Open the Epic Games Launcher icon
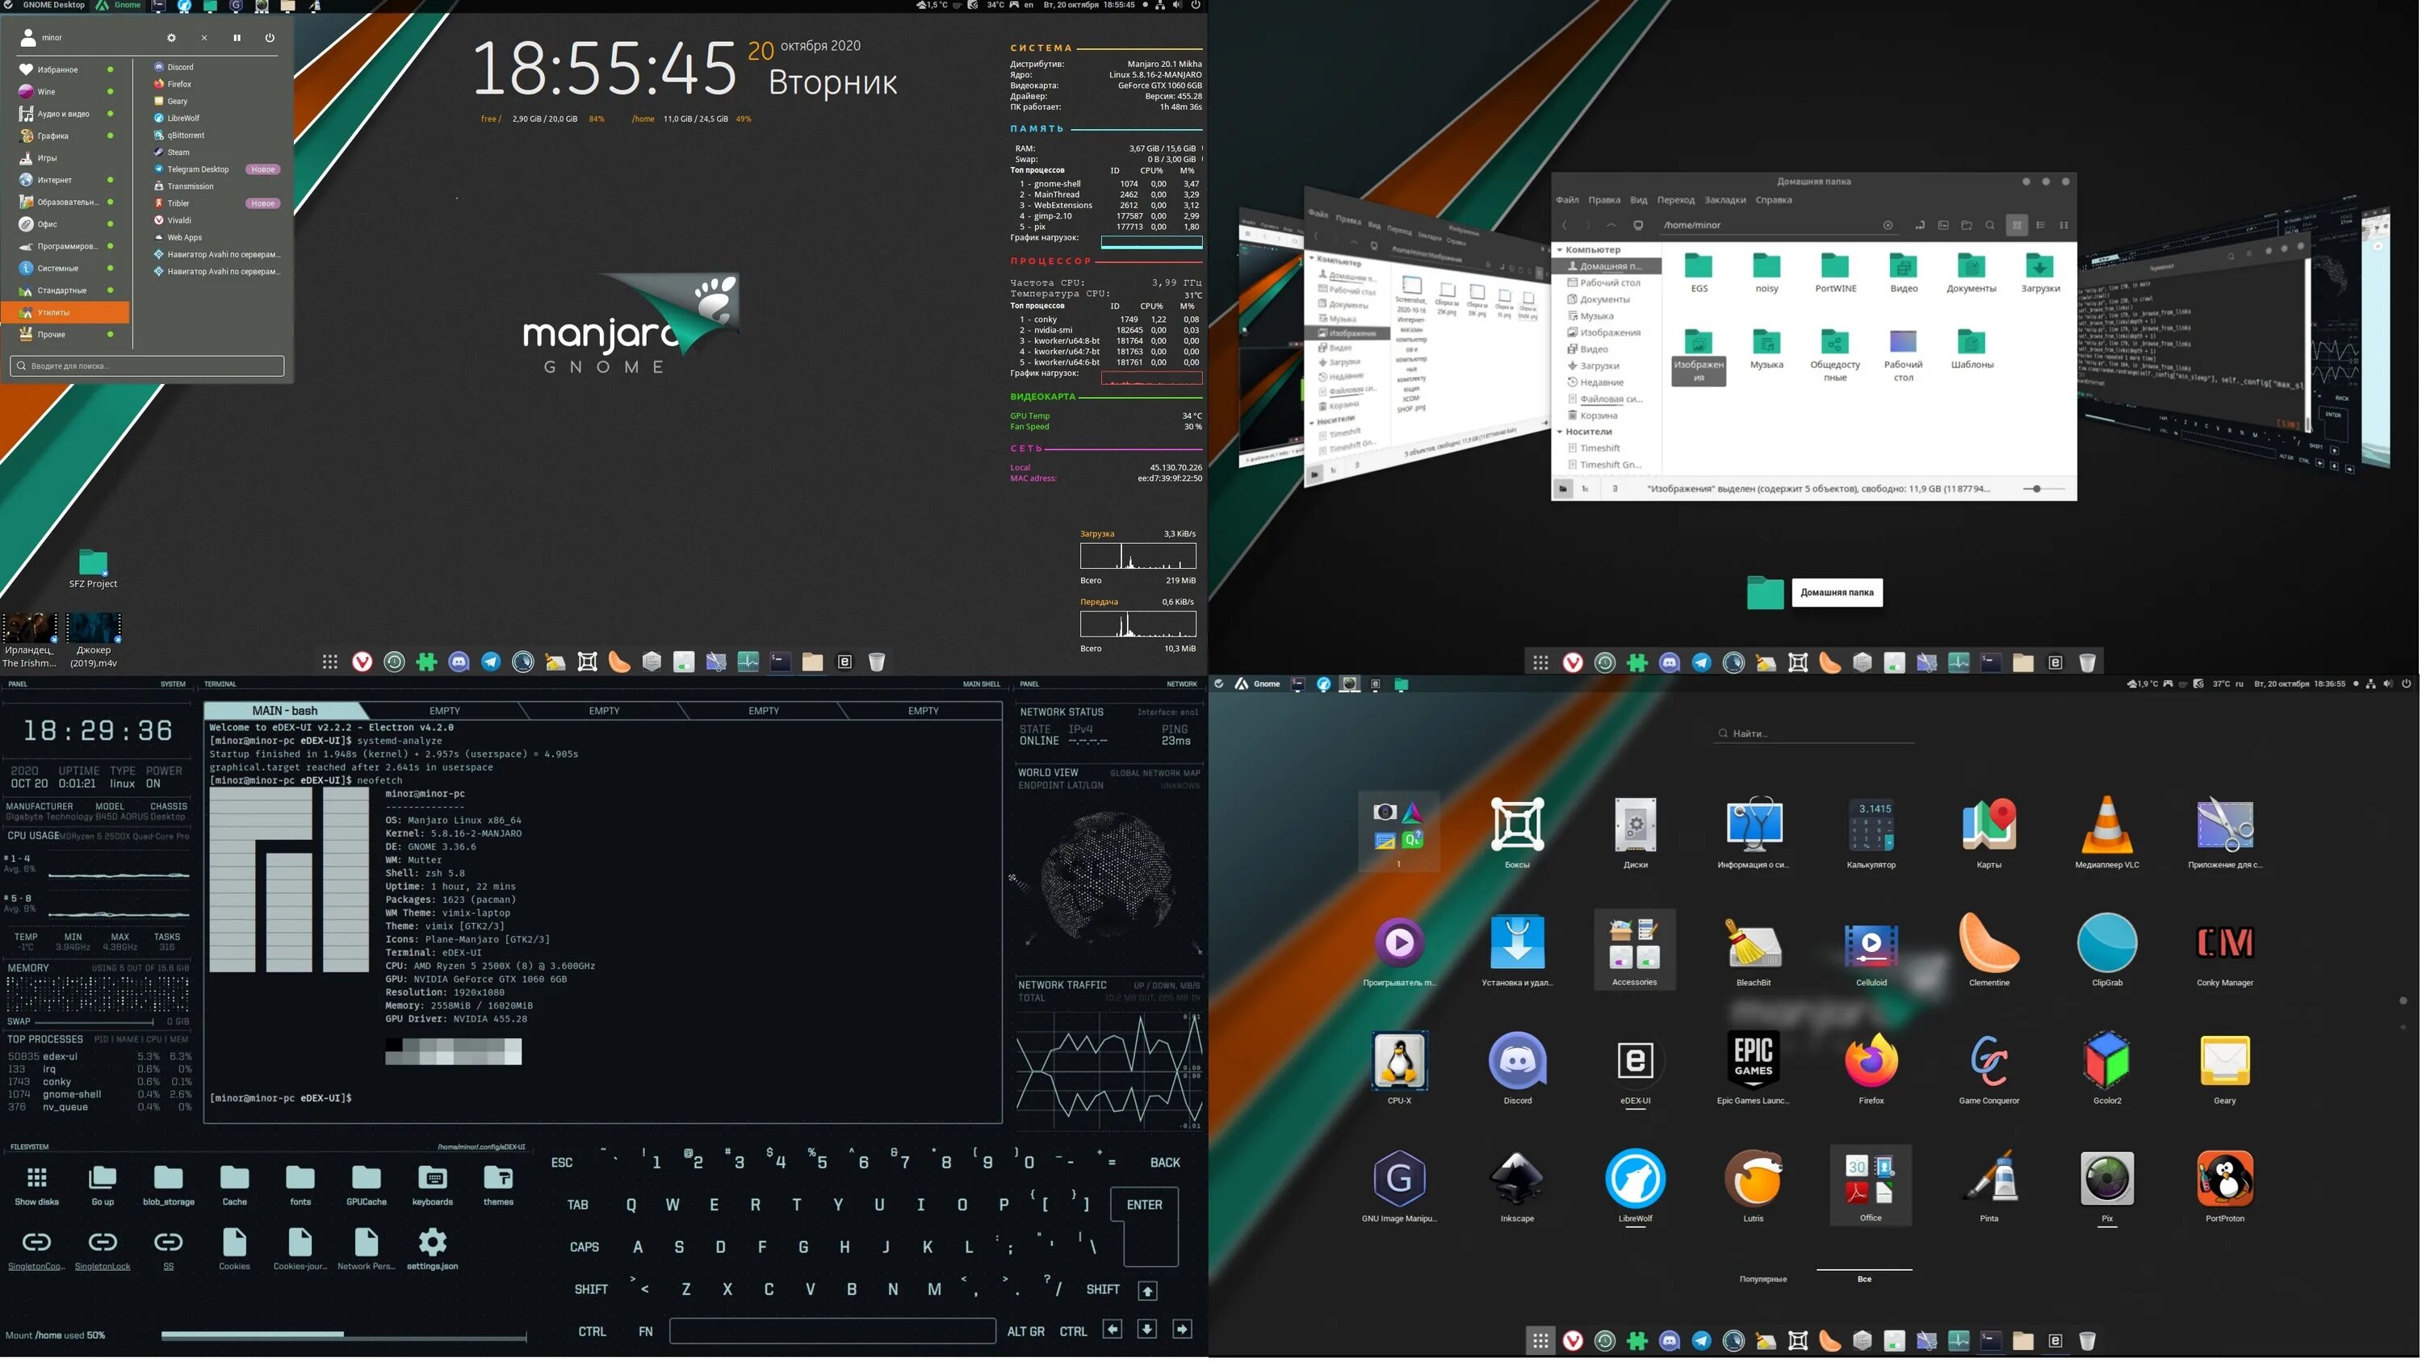Image resolution: width=2422 pixels, height=1362 pixels. point(1753,1061)
